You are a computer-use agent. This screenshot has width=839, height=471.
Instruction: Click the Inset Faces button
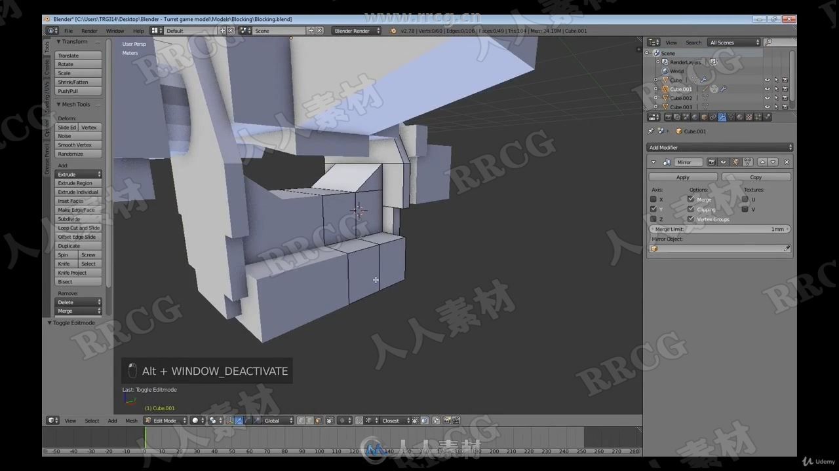pyautogui.click(x=78, y=201)
